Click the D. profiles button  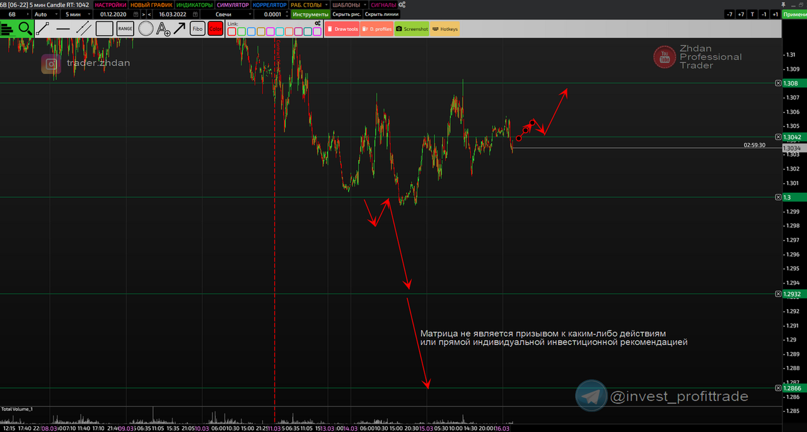coord(376,29)
